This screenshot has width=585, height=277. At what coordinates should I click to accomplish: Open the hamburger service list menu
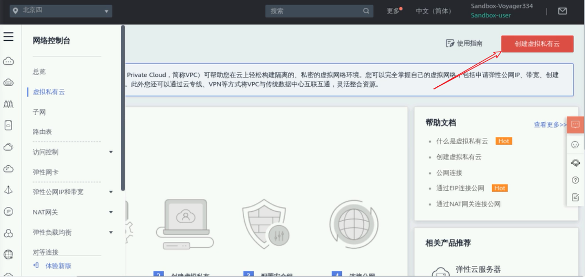point(8,37)
